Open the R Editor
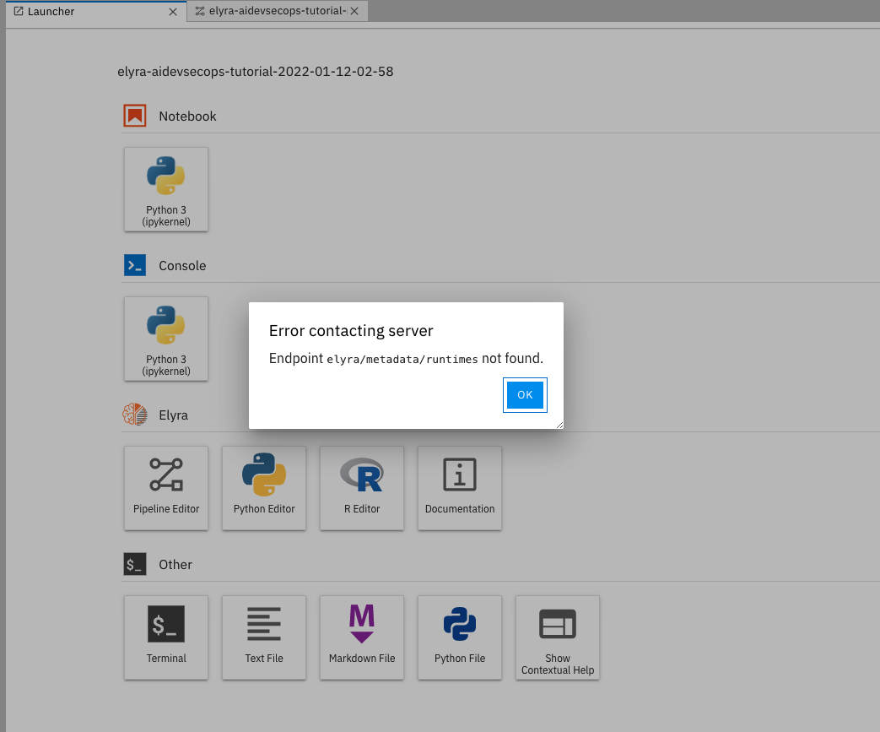 pos(362,488)
